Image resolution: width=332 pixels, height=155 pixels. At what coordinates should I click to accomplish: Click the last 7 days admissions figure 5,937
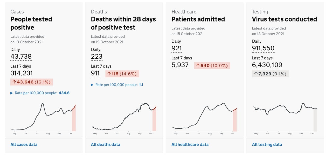(x=180, y=65)
